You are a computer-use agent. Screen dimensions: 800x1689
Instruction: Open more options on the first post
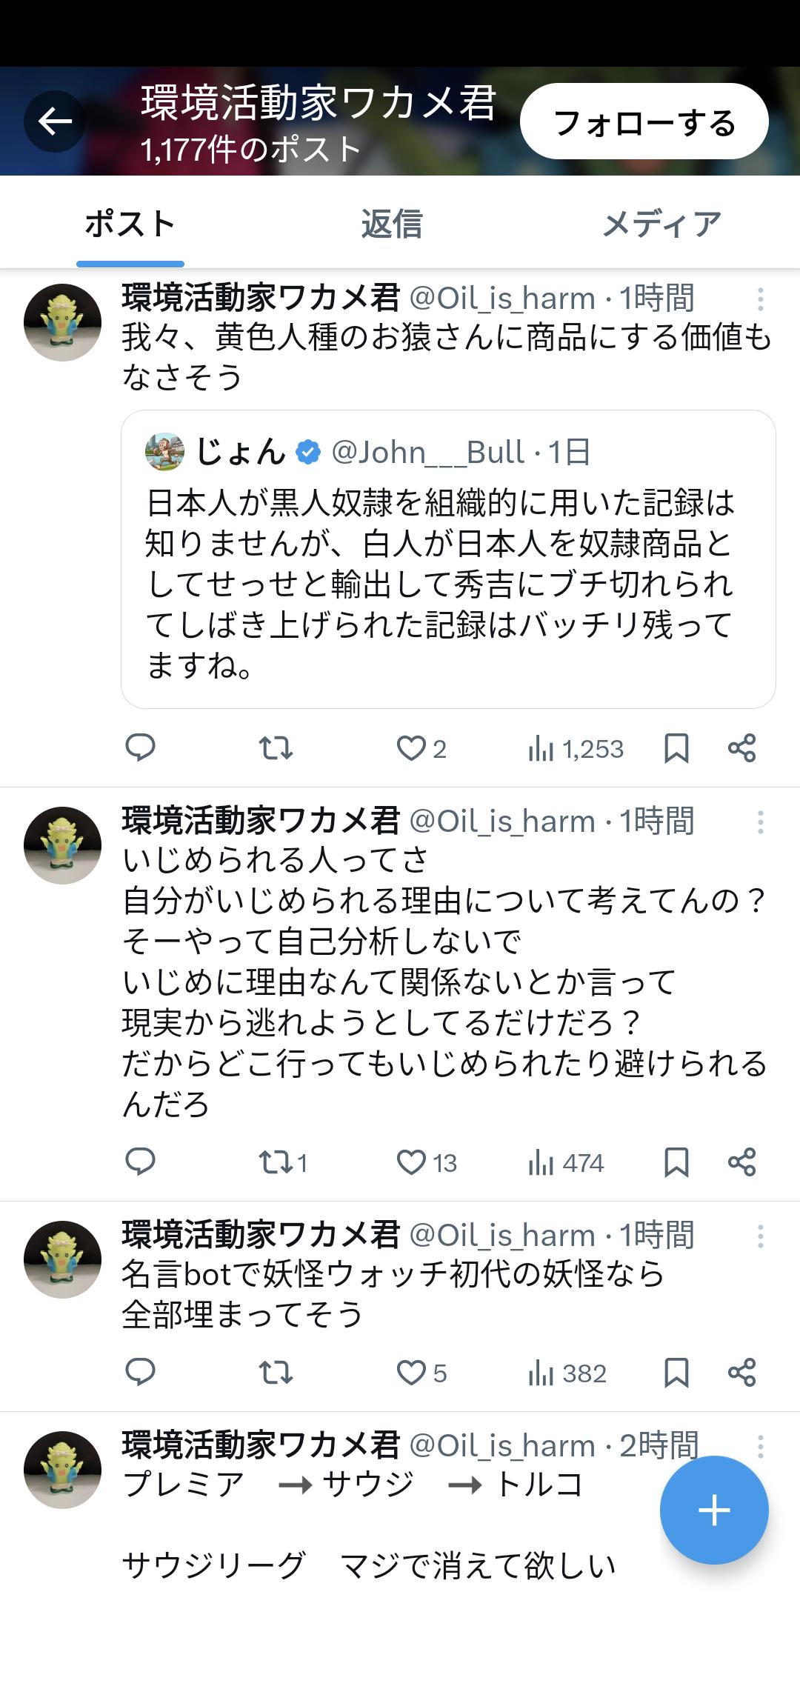point(760,299)
